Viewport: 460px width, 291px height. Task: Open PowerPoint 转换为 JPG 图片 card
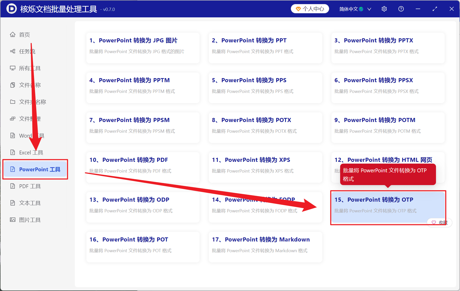(143, 48)
